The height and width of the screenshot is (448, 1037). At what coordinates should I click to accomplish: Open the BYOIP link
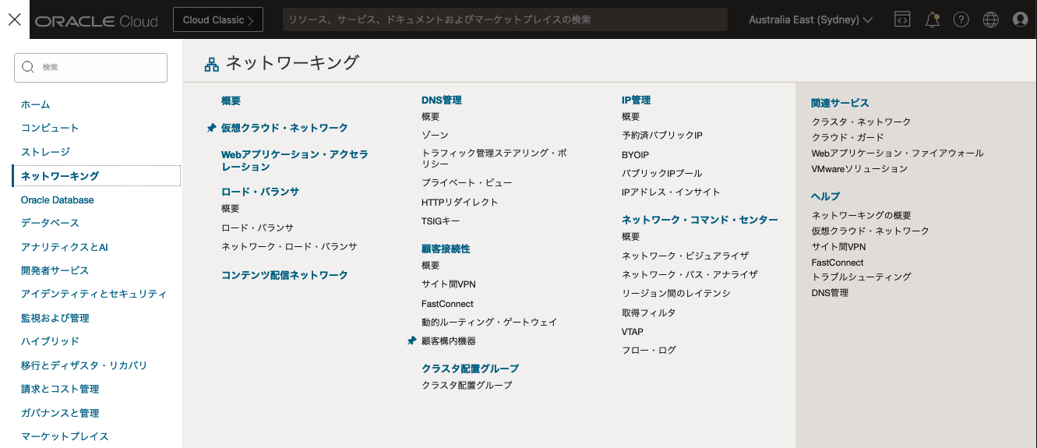tap(635, 155)
